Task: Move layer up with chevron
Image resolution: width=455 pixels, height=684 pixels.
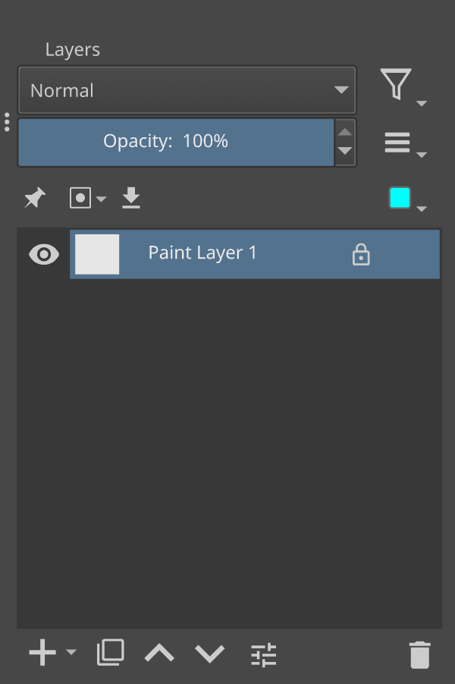Action: [x=159, y=653]
